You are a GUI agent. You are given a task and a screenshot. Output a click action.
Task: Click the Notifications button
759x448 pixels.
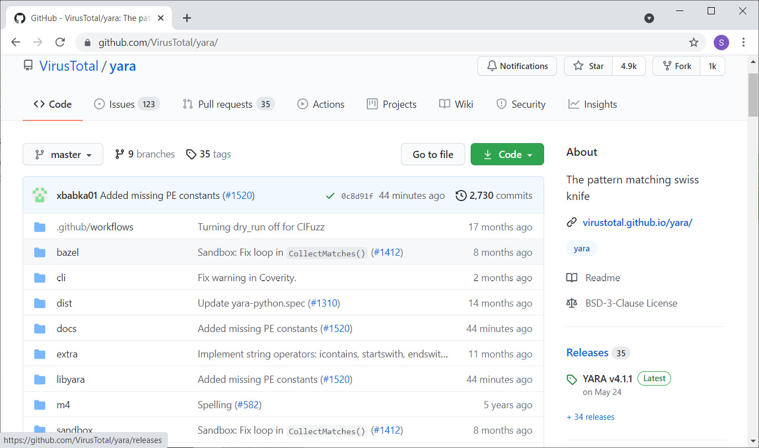point(516,66)
